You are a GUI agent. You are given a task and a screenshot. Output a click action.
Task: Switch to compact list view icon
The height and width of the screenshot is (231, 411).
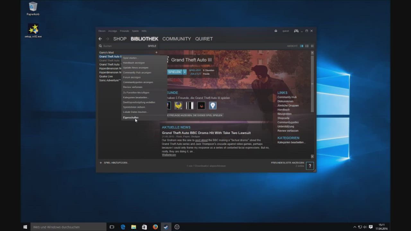pos(307,46)
